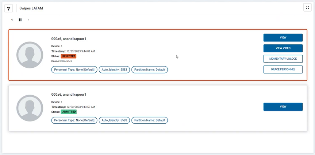Viewport: 315px width, 155px height.
Task: Go to previous swipe arrow
Action: pos(12,20)
